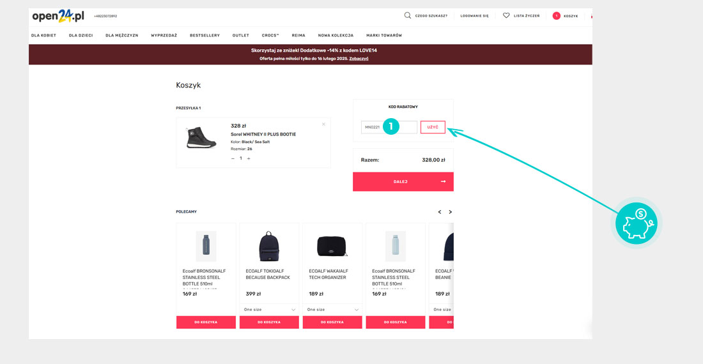Click the DALEJ checkout button

click(403, 182)
